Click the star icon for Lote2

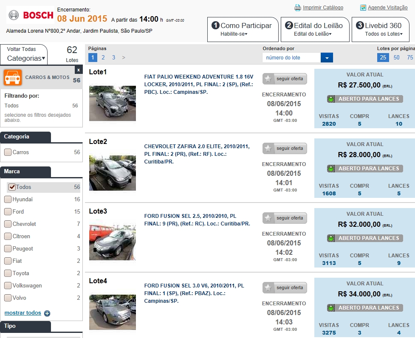[268, 148]
